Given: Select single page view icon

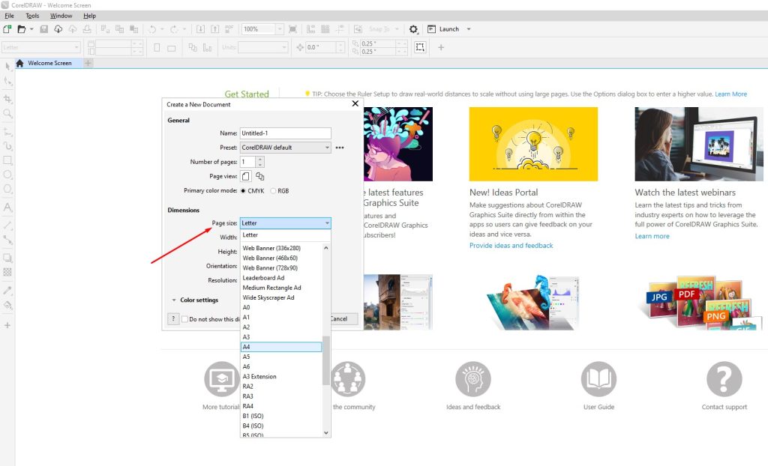Looking at the screenshot, I should pyautogui.click(x=245, y=176).
